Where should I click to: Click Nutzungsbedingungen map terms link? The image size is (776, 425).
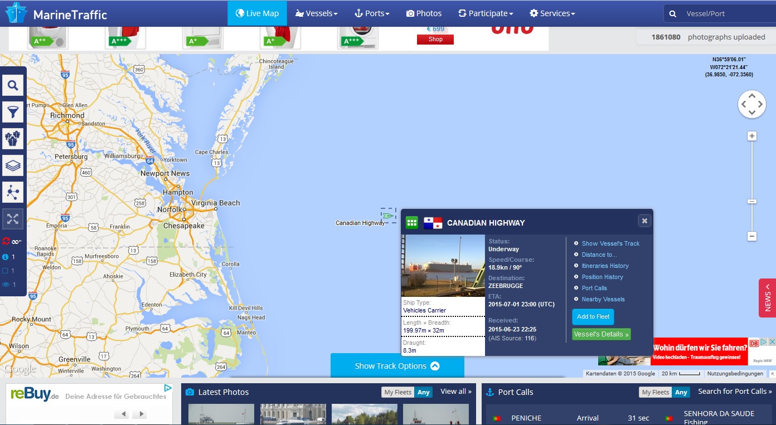(735, 374)
